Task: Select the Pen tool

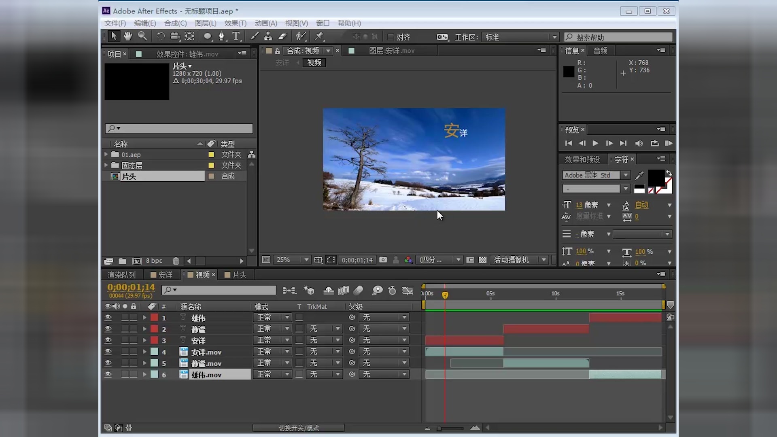Action: [221, 36]
